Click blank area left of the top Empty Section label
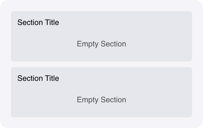203x128 pixels. [44, 44]
